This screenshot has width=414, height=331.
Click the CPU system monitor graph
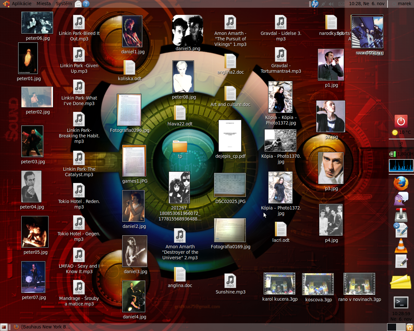(x=401, y=165)
